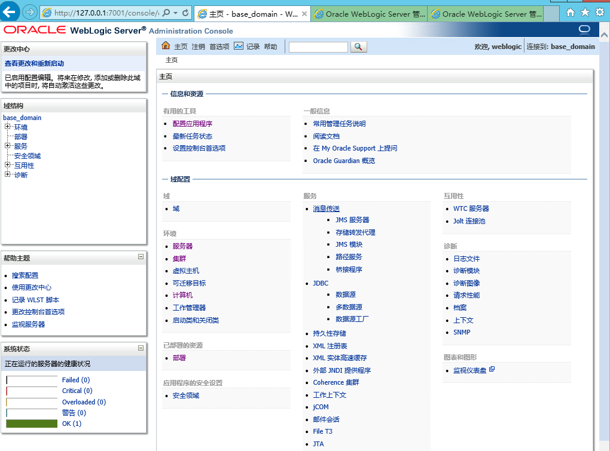
Task: Select base_domain in domain tree
Action: pyautogui.click(x=22, y=118)
